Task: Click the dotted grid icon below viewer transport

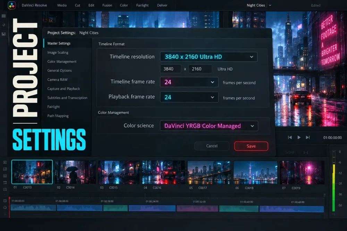Action: click(290, 152)
